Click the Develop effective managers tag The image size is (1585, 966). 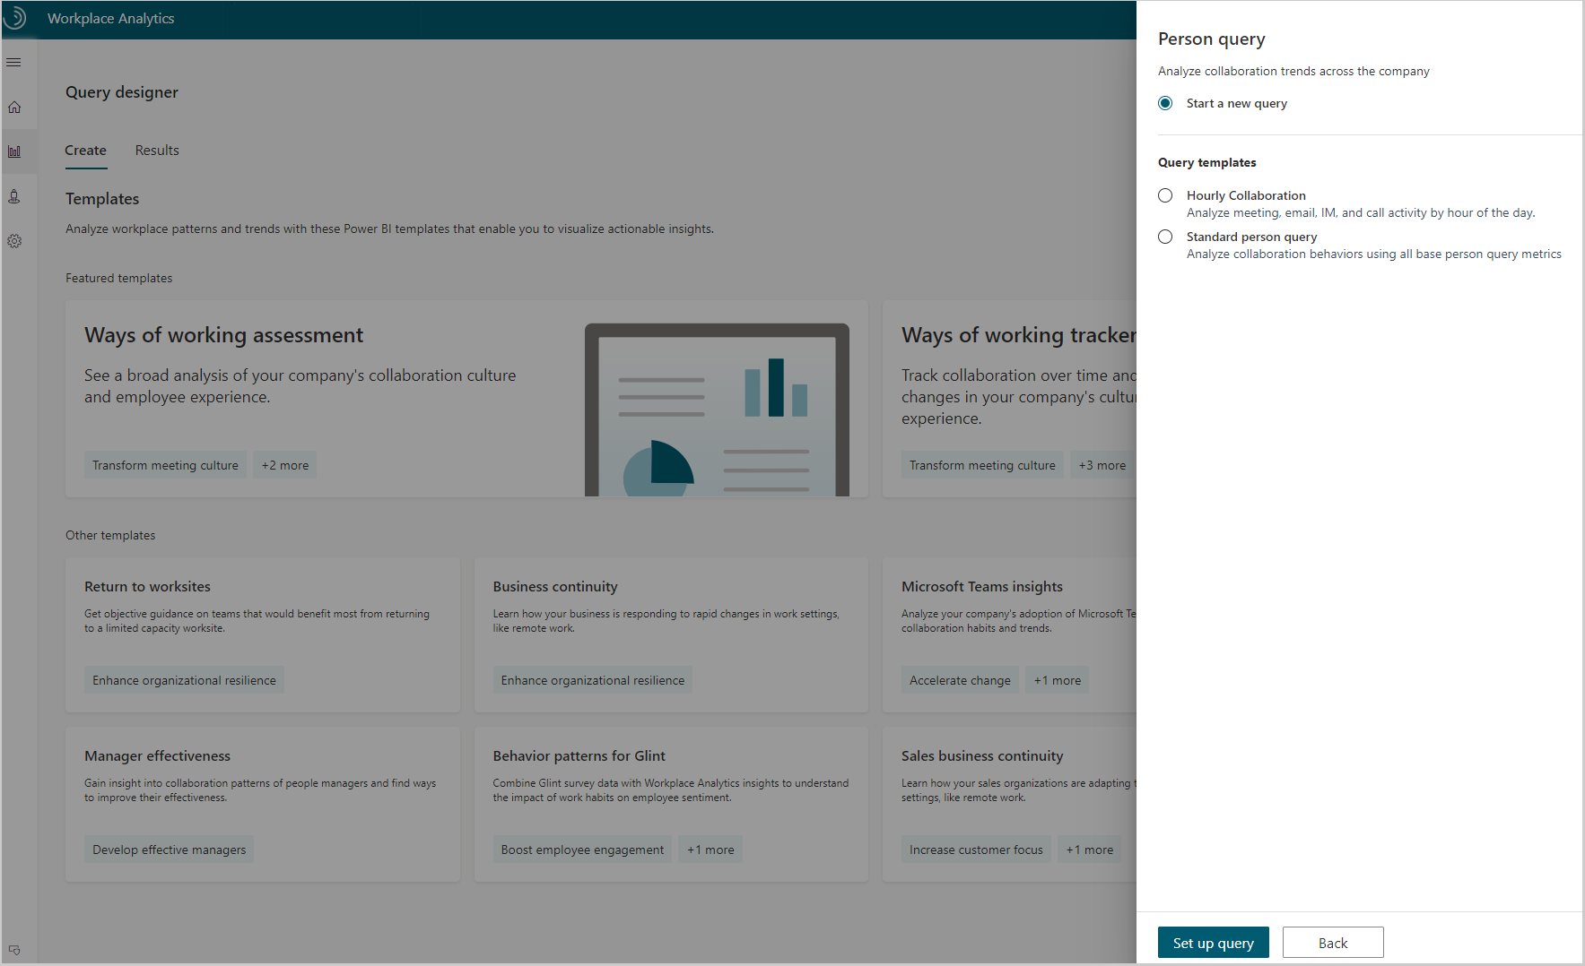[x=169, y=850]
